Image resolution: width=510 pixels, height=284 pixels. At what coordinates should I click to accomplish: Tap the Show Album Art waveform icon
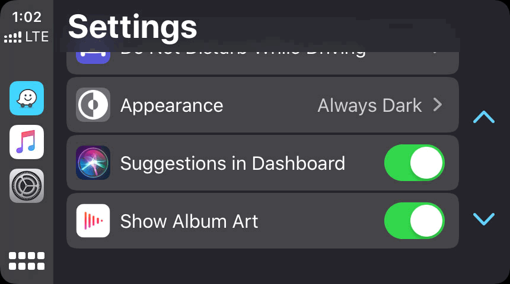pyautogui.click(x=93, y=221)
